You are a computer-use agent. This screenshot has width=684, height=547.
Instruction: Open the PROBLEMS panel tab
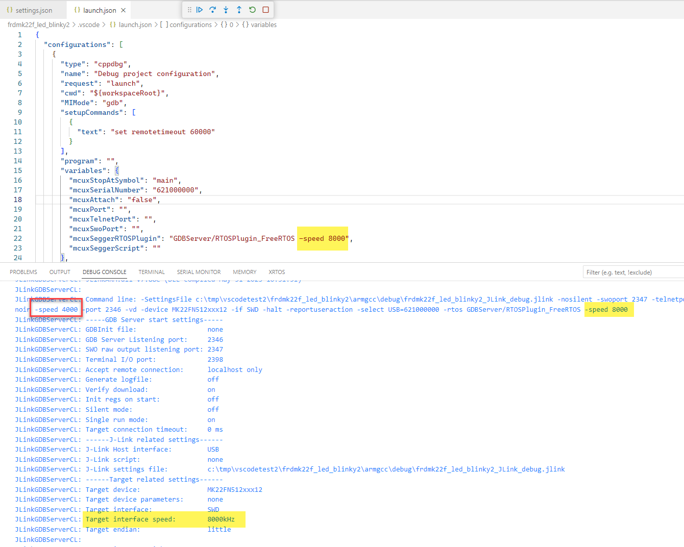pos(23,272)
